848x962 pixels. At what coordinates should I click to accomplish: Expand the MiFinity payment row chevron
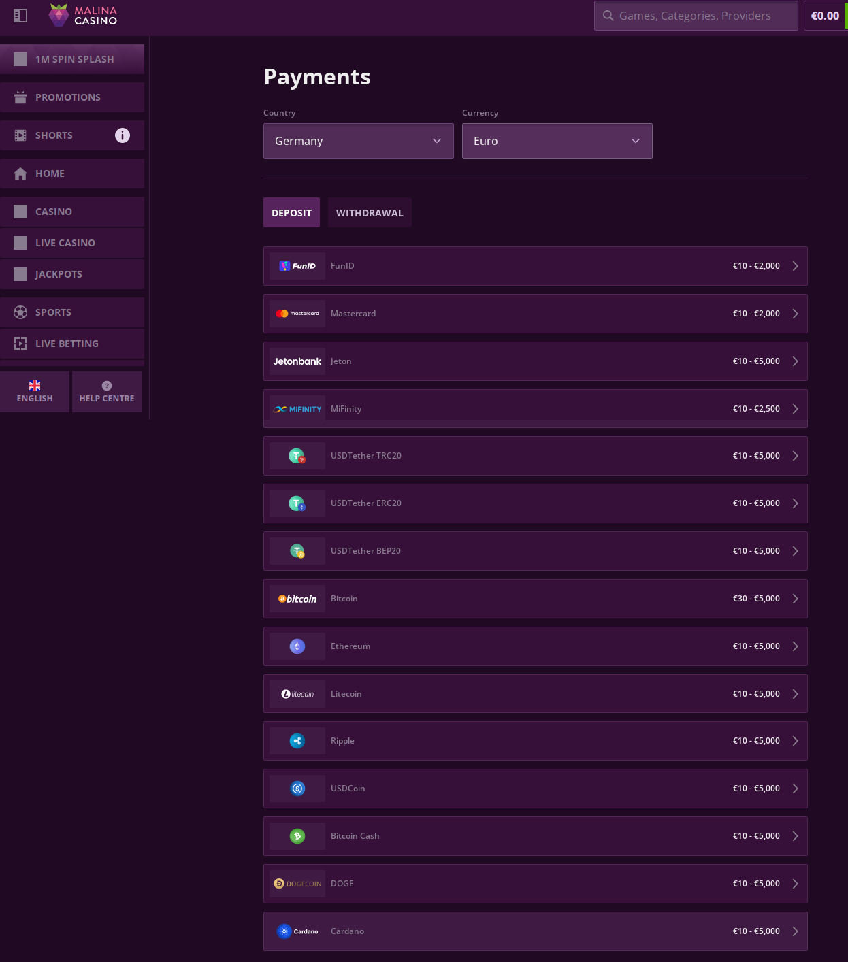pyautogui.click(x=795, y=409)
